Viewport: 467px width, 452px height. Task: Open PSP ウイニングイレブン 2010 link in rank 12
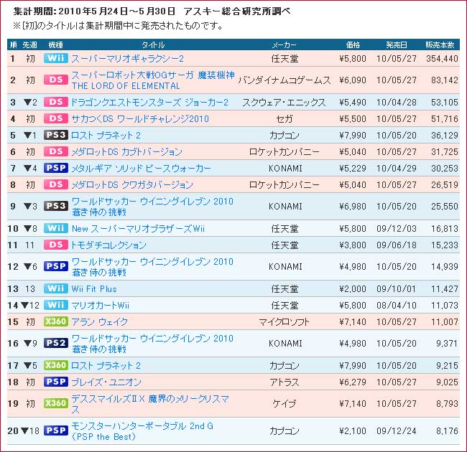[152, 267]
